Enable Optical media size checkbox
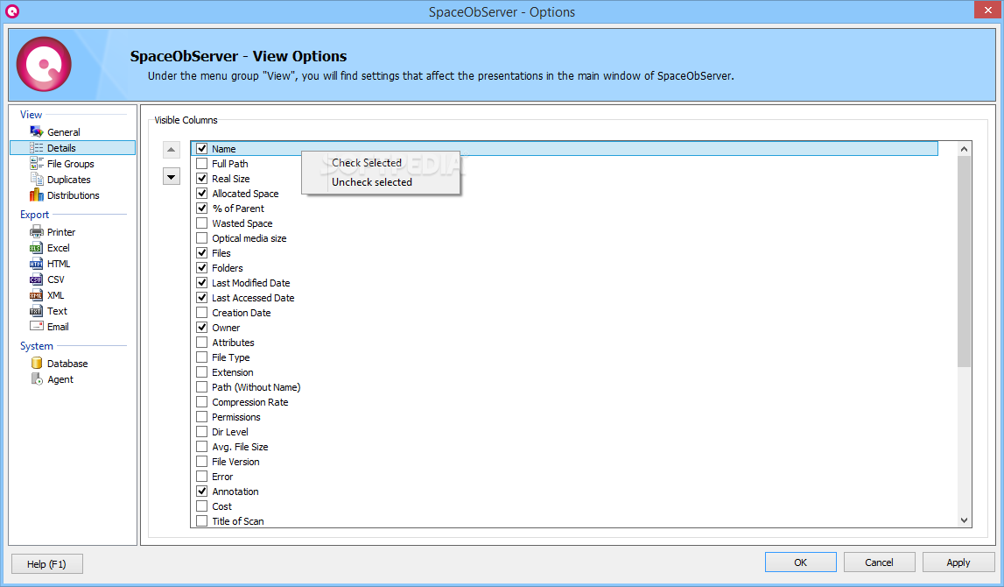Image resolution: width=1004 pixels, height=587 pixels. [201, 237]
